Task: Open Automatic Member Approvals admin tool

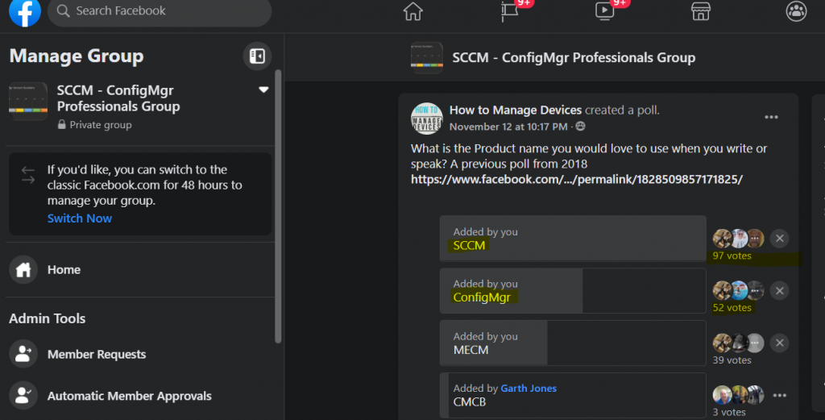Action: pos(140,396)
